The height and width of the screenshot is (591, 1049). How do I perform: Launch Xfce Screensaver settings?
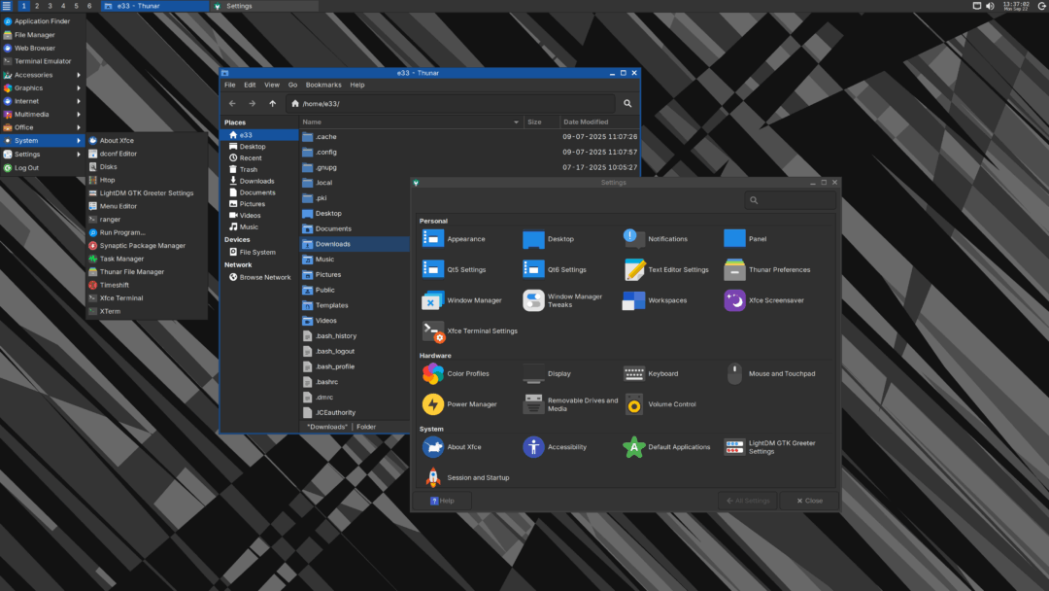click(x=734, y=300)
